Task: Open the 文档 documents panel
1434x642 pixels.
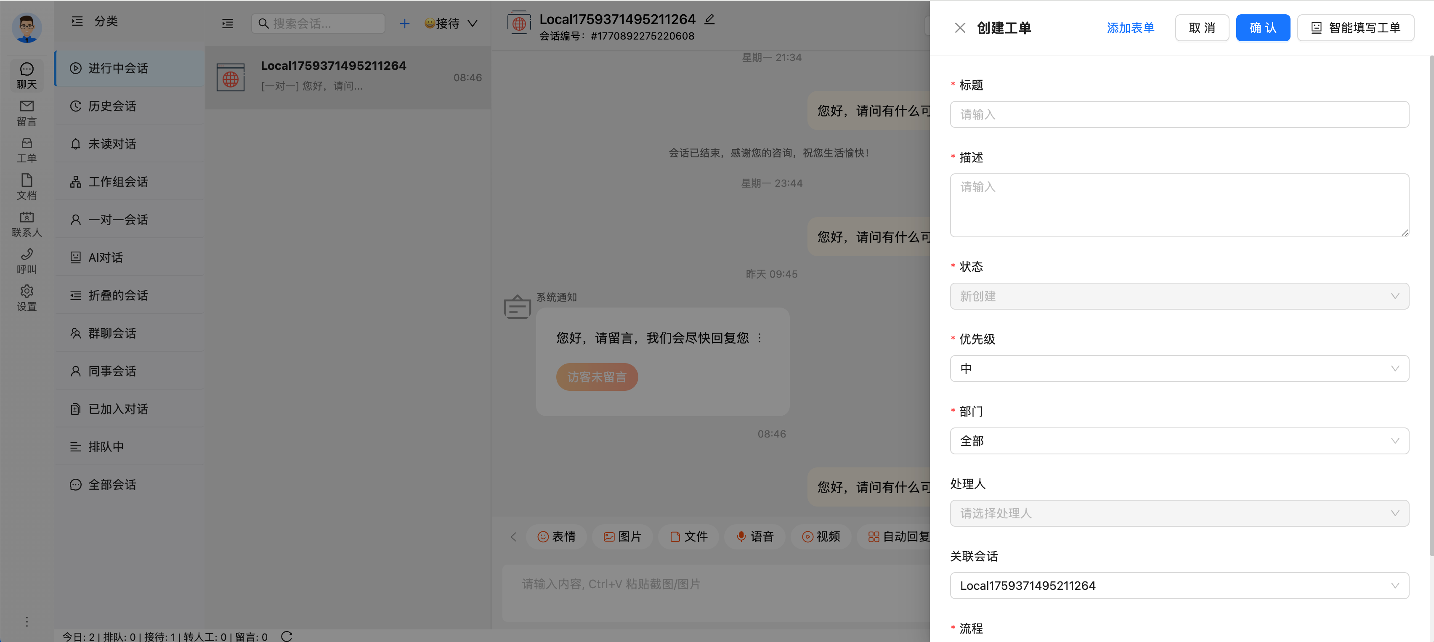Action: pyautogui.click(x=26, y=186)
